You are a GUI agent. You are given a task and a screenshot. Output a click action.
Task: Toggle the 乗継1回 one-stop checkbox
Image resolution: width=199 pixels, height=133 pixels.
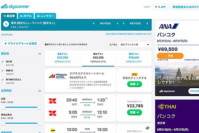[3, 70]
